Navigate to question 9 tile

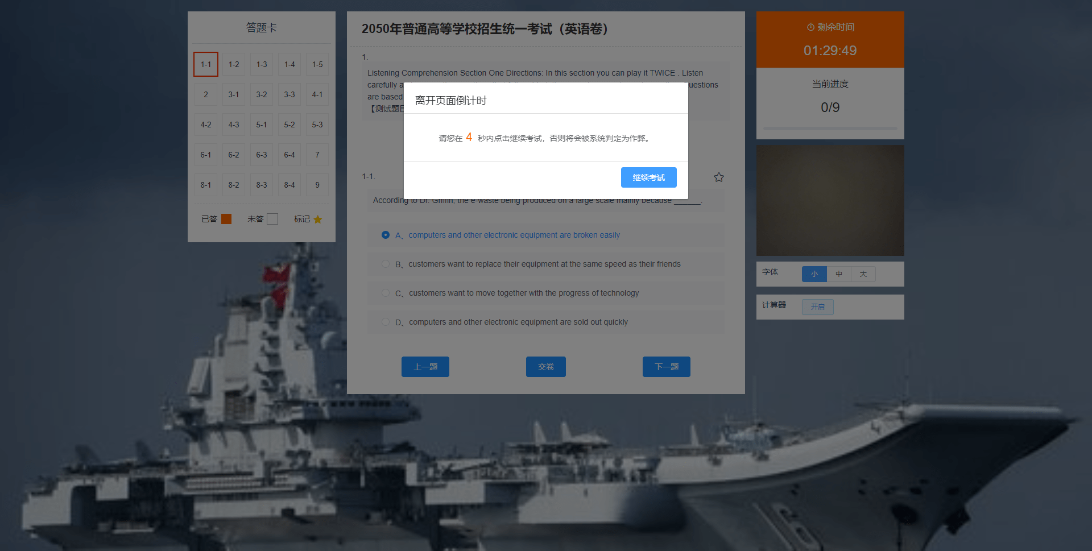point(317,185)
